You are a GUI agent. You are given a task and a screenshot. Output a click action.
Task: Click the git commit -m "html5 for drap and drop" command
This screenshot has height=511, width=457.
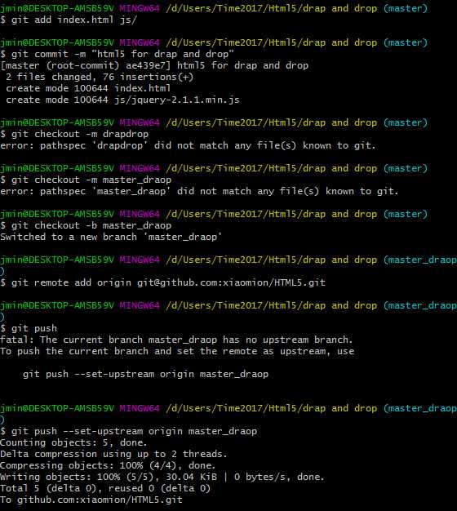117,54
